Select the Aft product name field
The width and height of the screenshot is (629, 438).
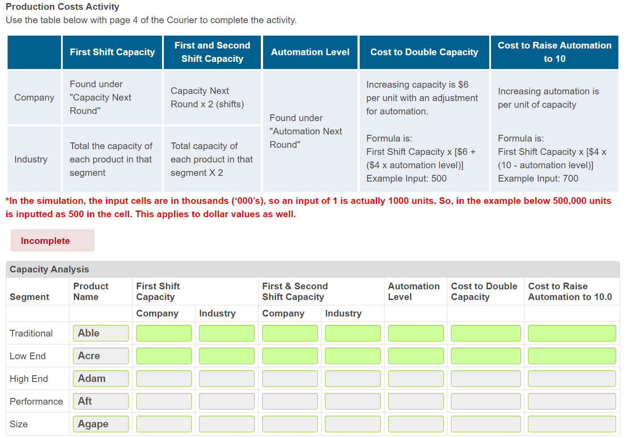tap(101, 401)
